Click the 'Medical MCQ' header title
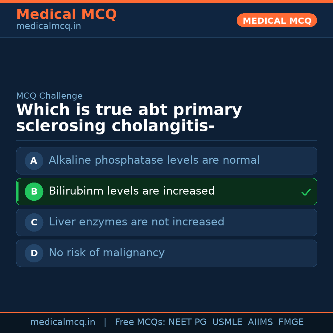This screenshot has width=333, height=333. pos(66,14)
